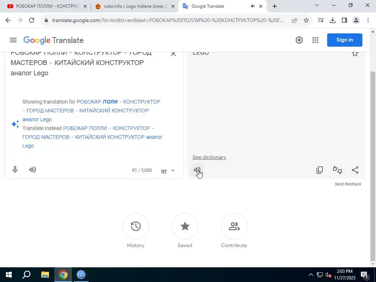Click the See dictionary link
Viewport: 376px width, 282px height.
(209, 157)
